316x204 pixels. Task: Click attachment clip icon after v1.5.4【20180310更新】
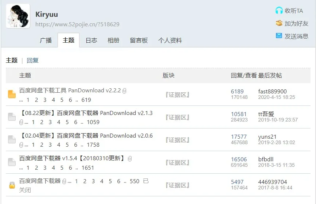tap(130, 159)
